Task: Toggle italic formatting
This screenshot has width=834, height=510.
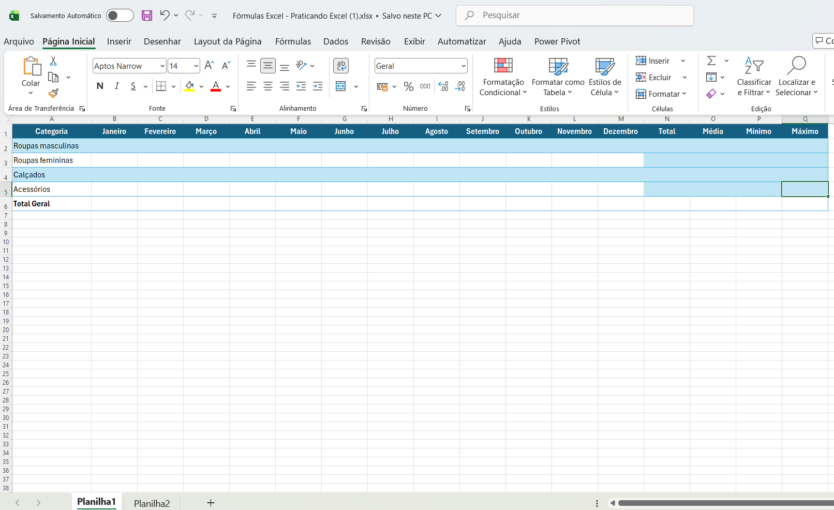Action: (117, 86)
